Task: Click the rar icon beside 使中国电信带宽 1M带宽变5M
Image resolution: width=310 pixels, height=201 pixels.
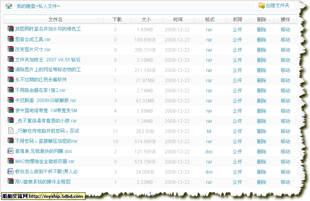Action: 11,110
